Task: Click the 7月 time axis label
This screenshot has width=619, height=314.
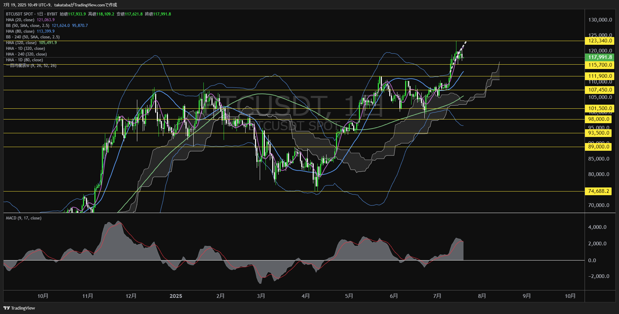Action: 437,296
